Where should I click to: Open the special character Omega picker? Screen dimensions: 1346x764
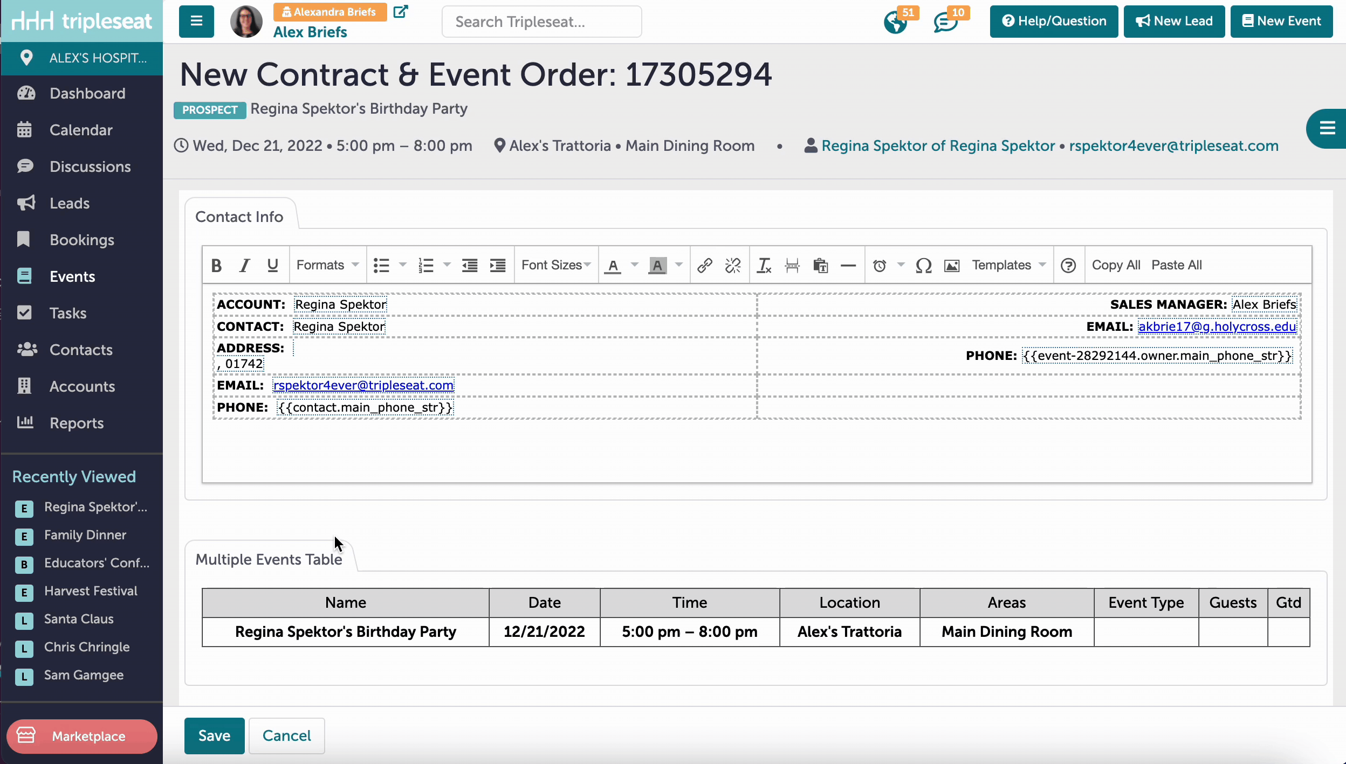click(x=924, y=265)
